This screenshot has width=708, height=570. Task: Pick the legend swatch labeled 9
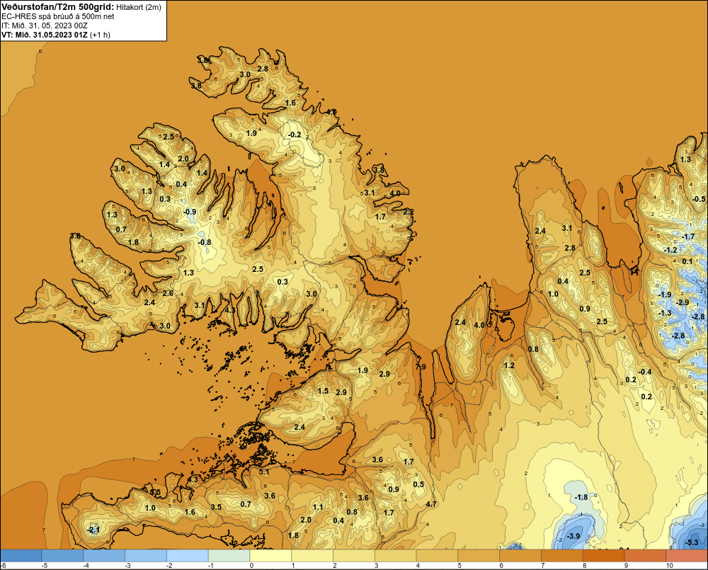click(x=645, y=556)
